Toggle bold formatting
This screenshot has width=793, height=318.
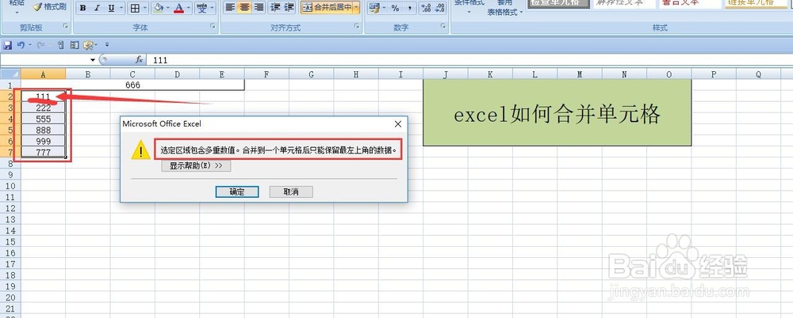83,8
